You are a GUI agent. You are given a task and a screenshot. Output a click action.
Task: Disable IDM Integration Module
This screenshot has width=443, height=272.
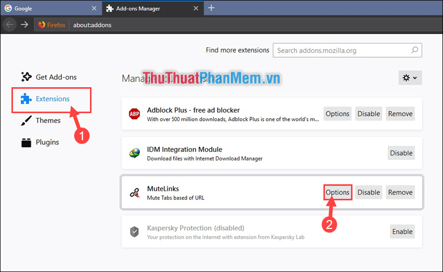401,153
